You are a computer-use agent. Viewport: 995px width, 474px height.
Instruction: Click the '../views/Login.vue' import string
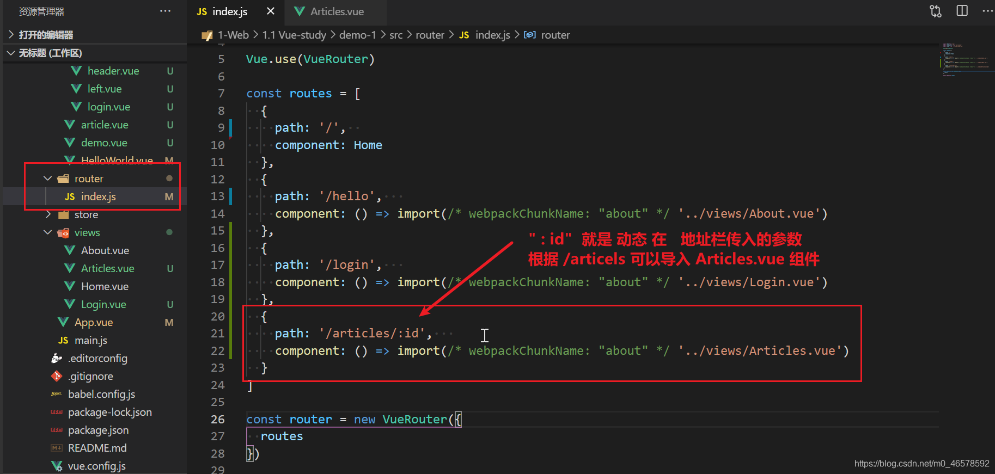[x=749, y=282]
